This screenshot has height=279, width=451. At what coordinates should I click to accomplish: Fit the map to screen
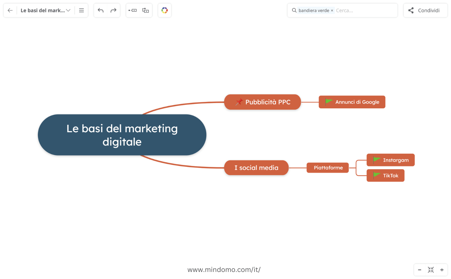[431, 270]
